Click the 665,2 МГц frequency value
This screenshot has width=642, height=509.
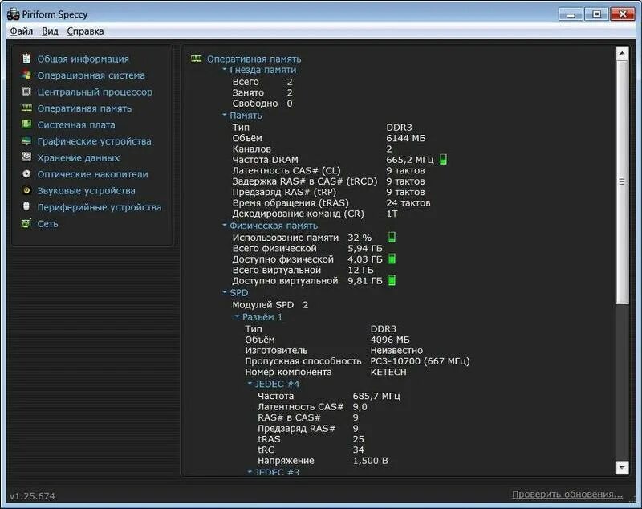click(x=409, y=160)
